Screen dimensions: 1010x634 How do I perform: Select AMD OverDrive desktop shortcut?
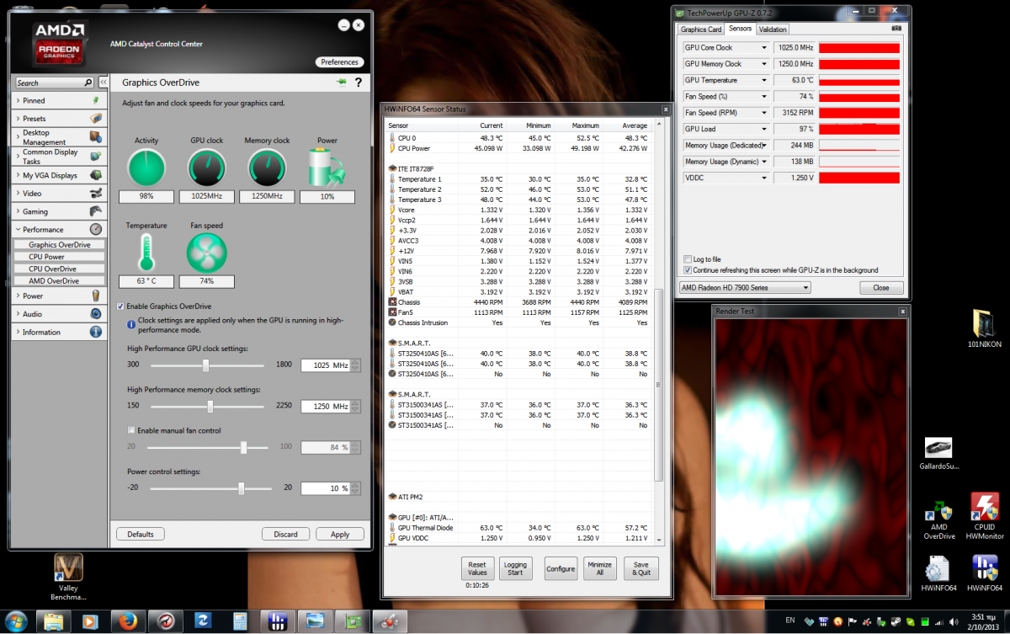coord(938,520)
